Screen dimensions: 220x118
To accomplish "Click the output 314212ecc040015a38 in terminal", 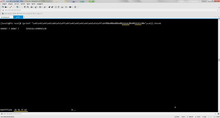I will pyautogui.click(x=36, y=29).
